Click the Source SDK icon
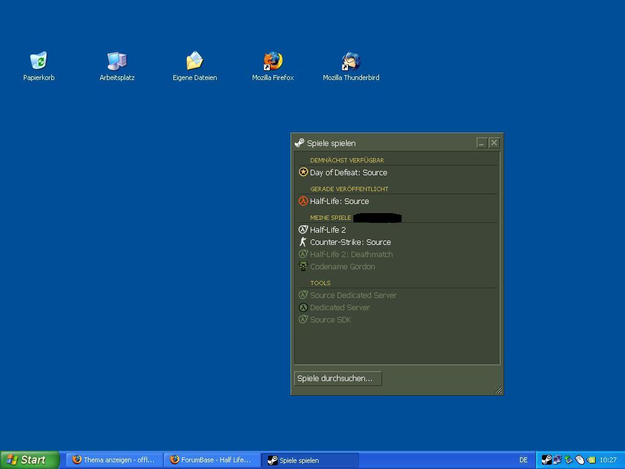625x469 pixels. click(303, 319)
